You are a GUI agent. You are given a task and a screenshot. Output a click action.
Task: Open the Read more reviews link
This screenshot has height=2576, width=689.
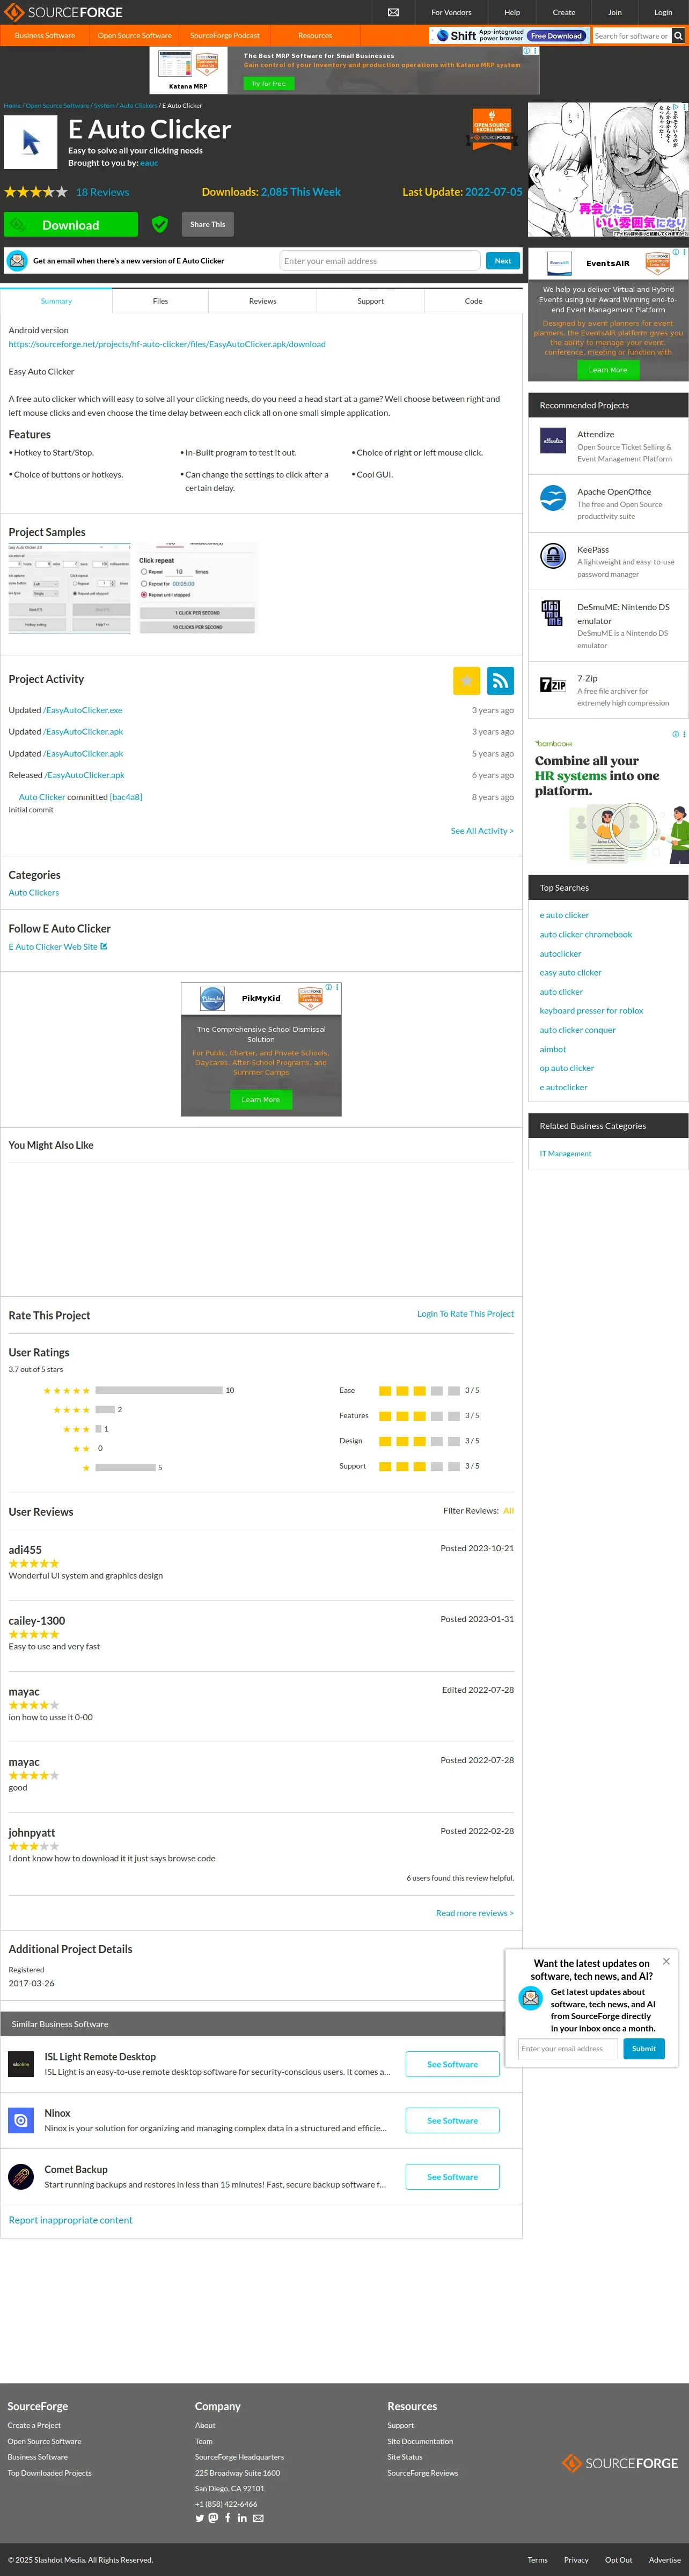[x=475, y=1913]
